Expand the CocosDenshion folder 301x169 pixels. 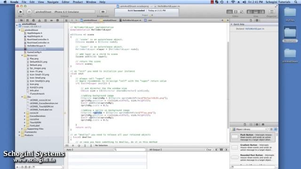pyautogui.click(x=25, y=116)
